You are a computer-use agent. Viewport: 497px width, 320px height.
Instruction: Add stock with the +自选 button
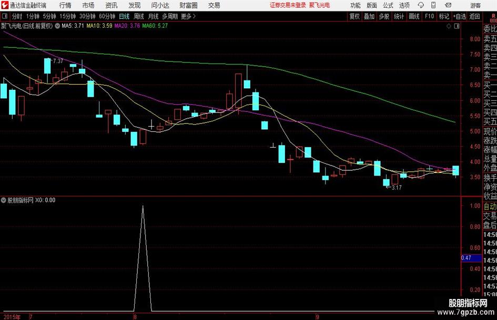tap(459, 16)
